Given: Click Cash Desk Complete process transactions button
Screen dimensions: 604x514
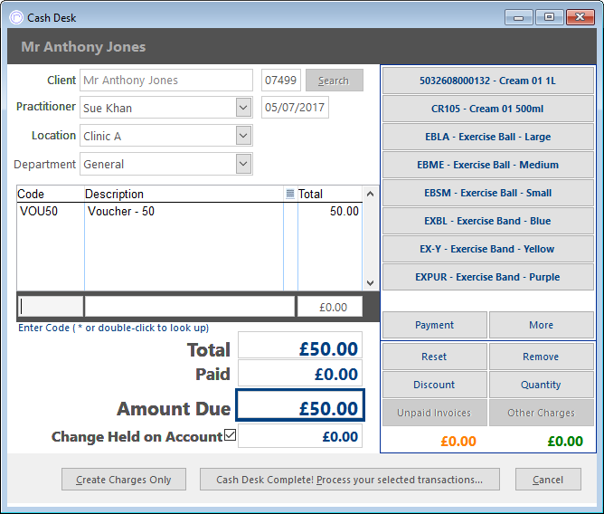Looking at the screenshot, I should pos(349,480).
